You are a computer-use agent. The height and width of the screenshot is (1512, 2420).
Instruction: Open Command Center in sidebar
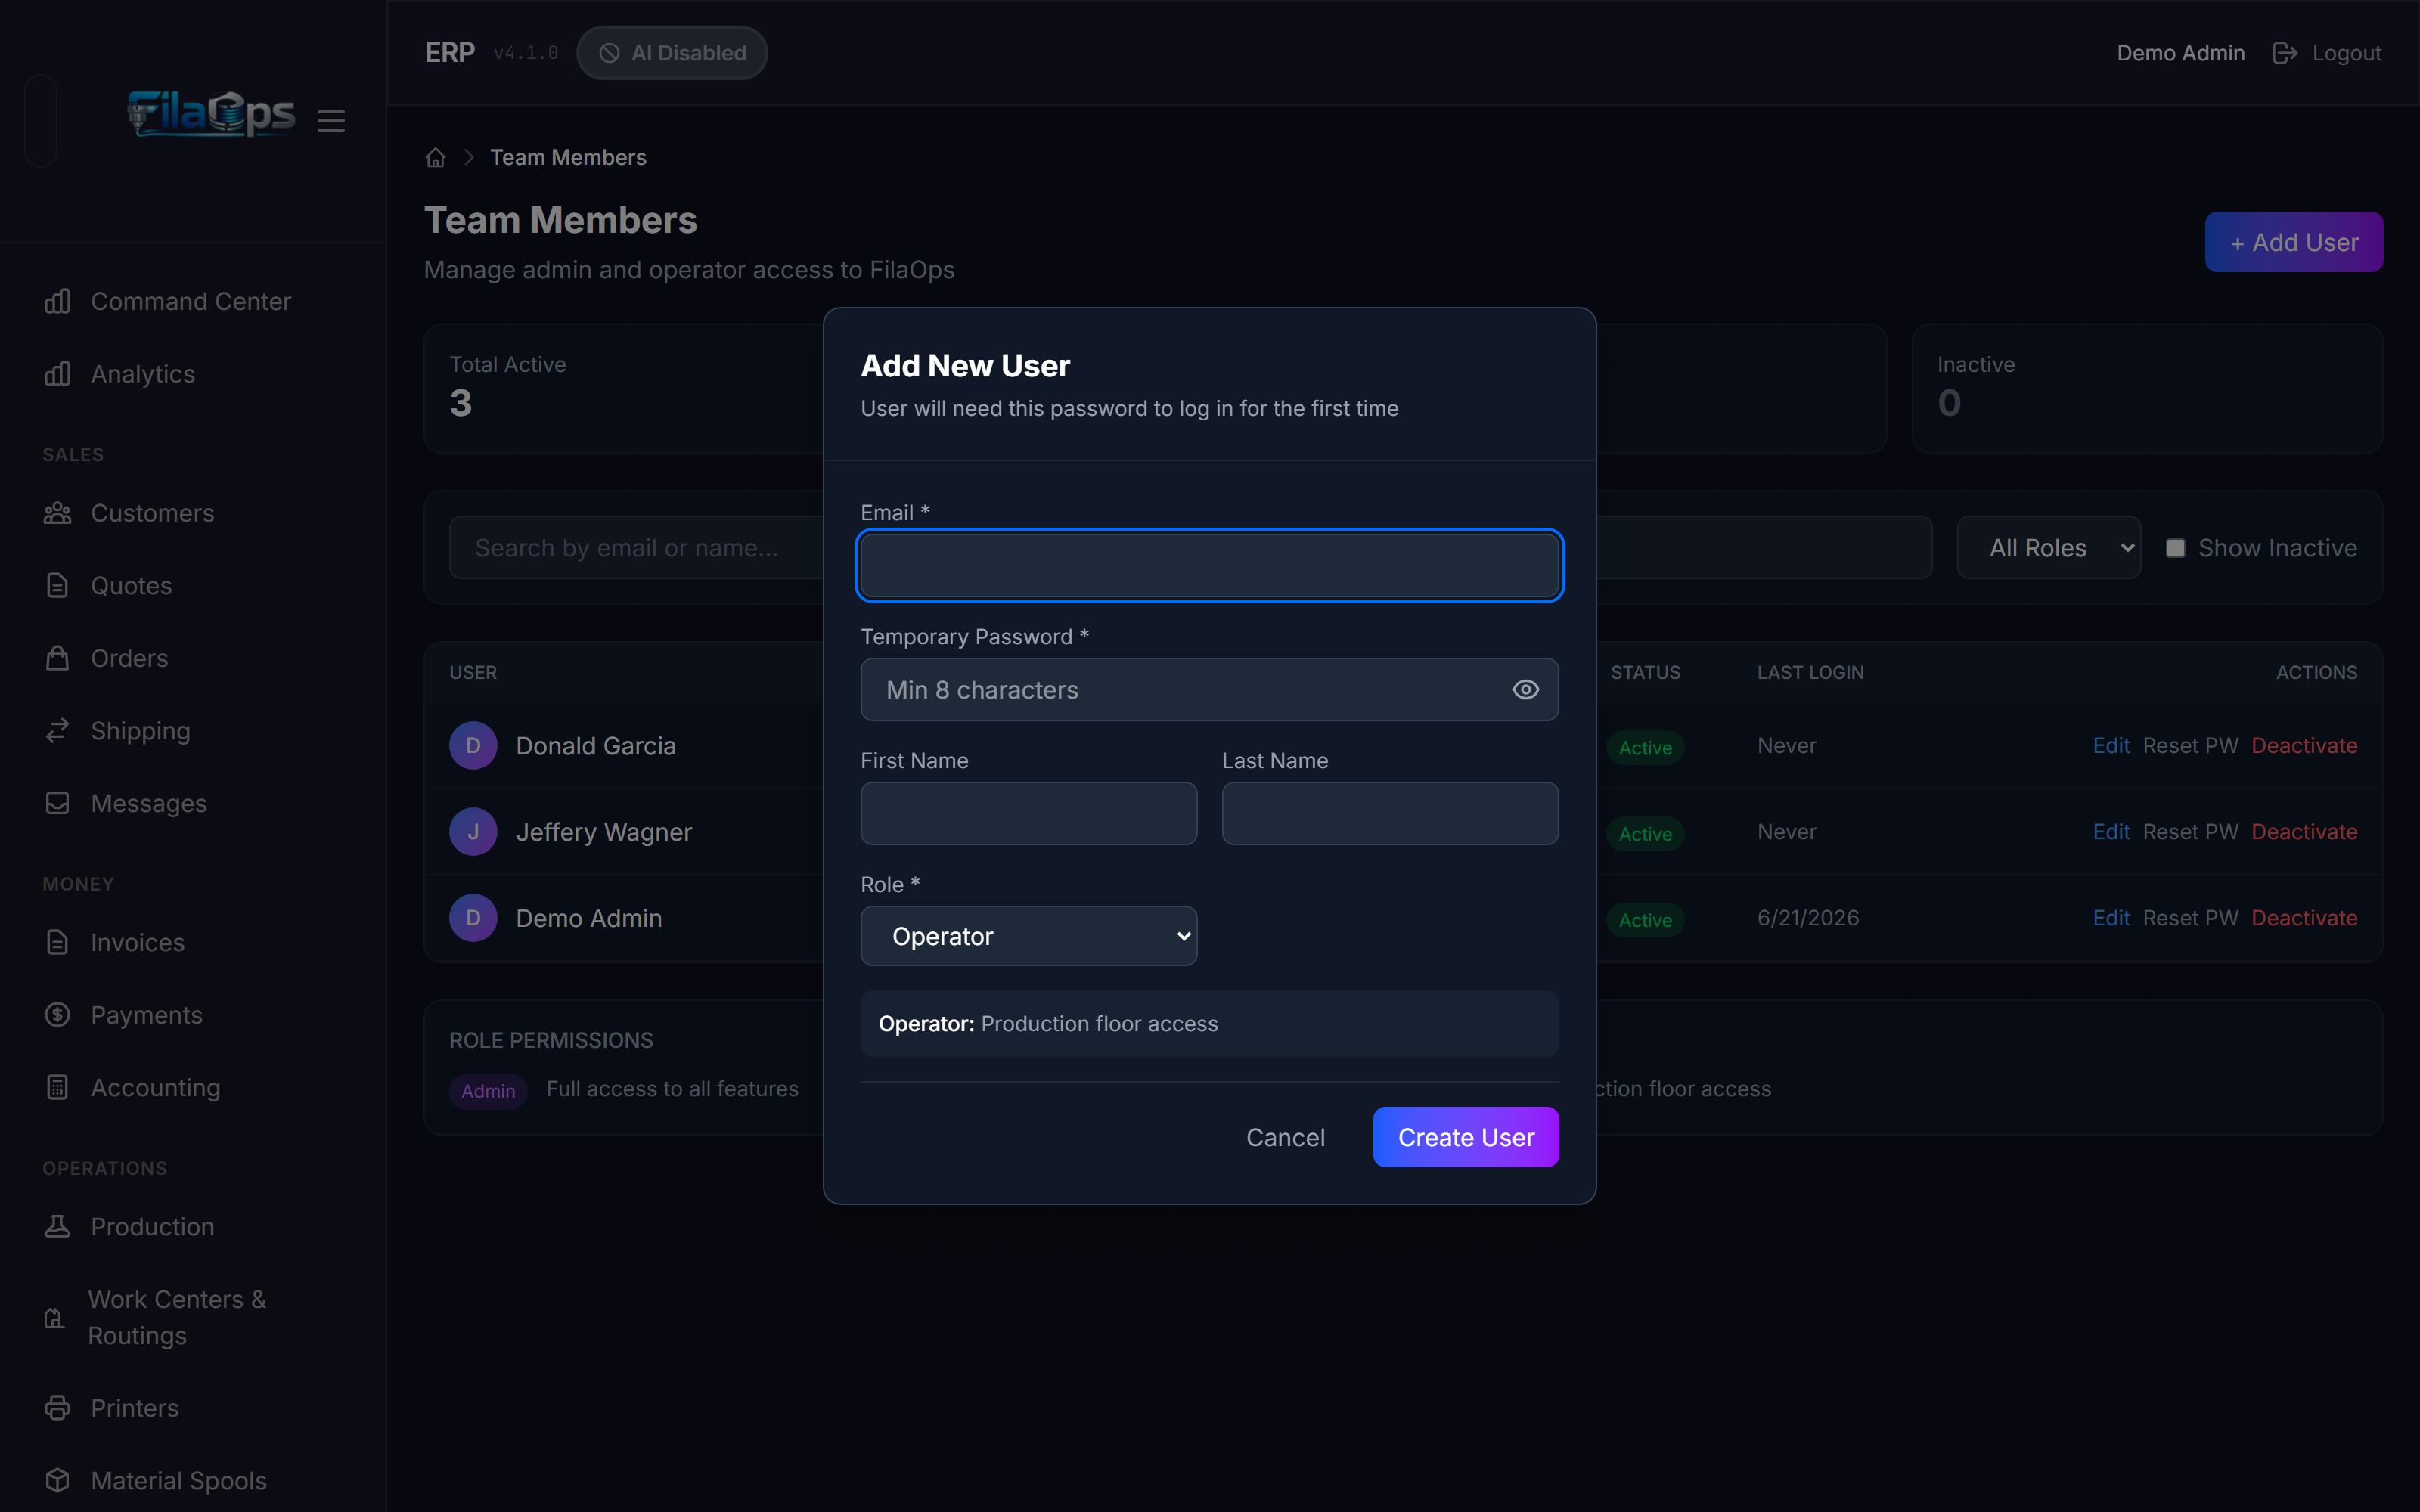click(x=191, y=301)
